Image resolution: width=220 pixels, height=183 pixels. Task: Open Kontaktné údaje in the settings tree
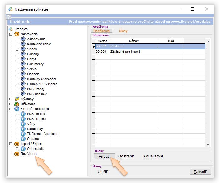click(39, 44)
